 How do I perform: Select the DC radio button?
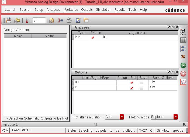pos(181,32)
